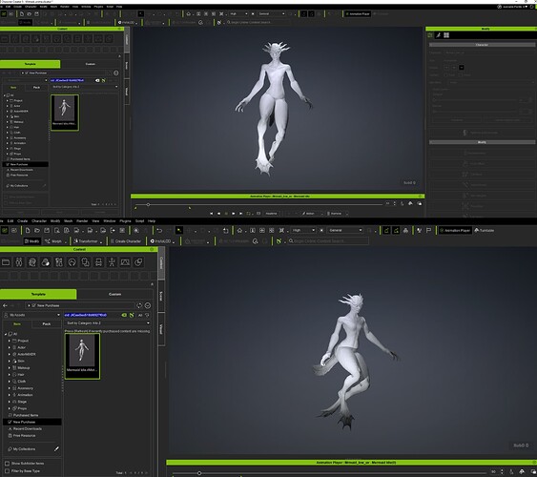Open Hair category icon in lower Content panel
537x477 pixels.
click(x=72, y=262)
